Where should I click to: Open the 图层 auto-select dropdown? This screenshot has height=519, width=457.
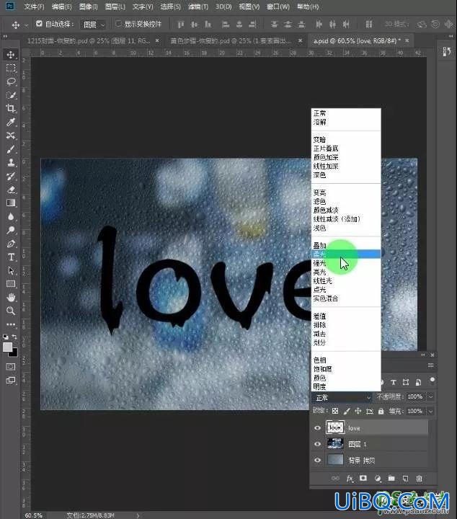94,25
